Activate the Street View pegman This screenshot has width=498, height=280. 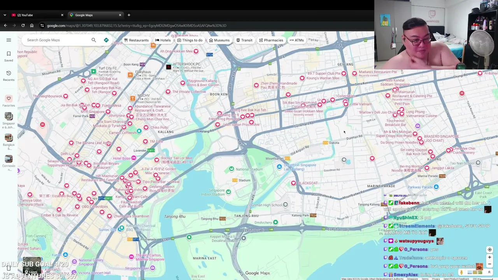tap(461, 272)
